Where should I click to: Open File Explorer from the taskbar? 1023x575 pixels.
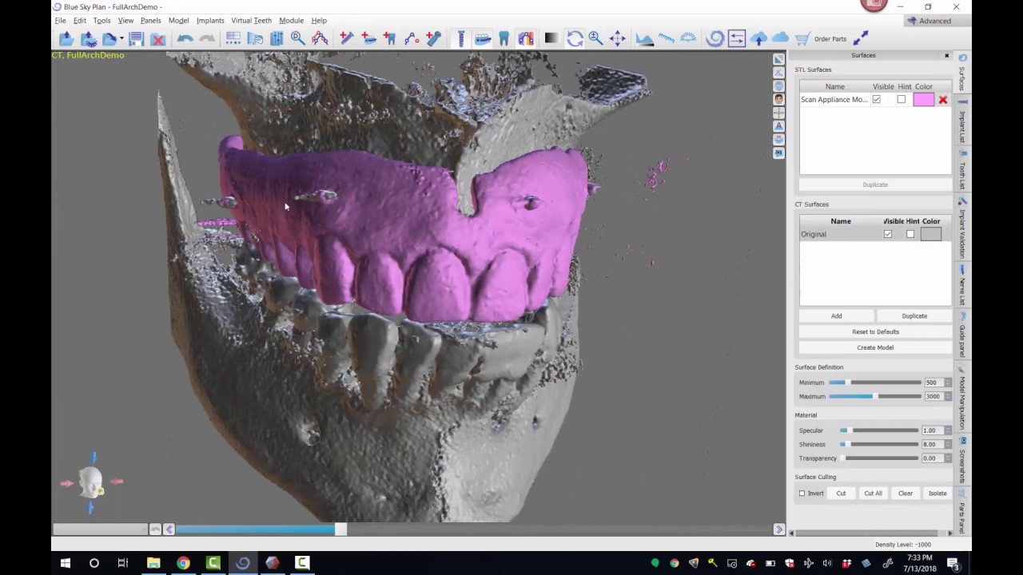pos(153,563)
